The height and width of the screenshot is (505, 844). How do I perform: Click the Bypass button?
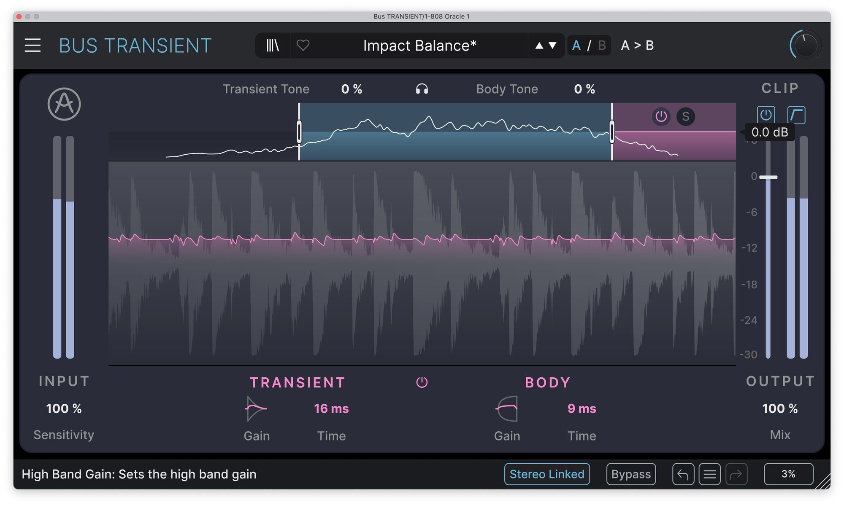tap(631, 474)
